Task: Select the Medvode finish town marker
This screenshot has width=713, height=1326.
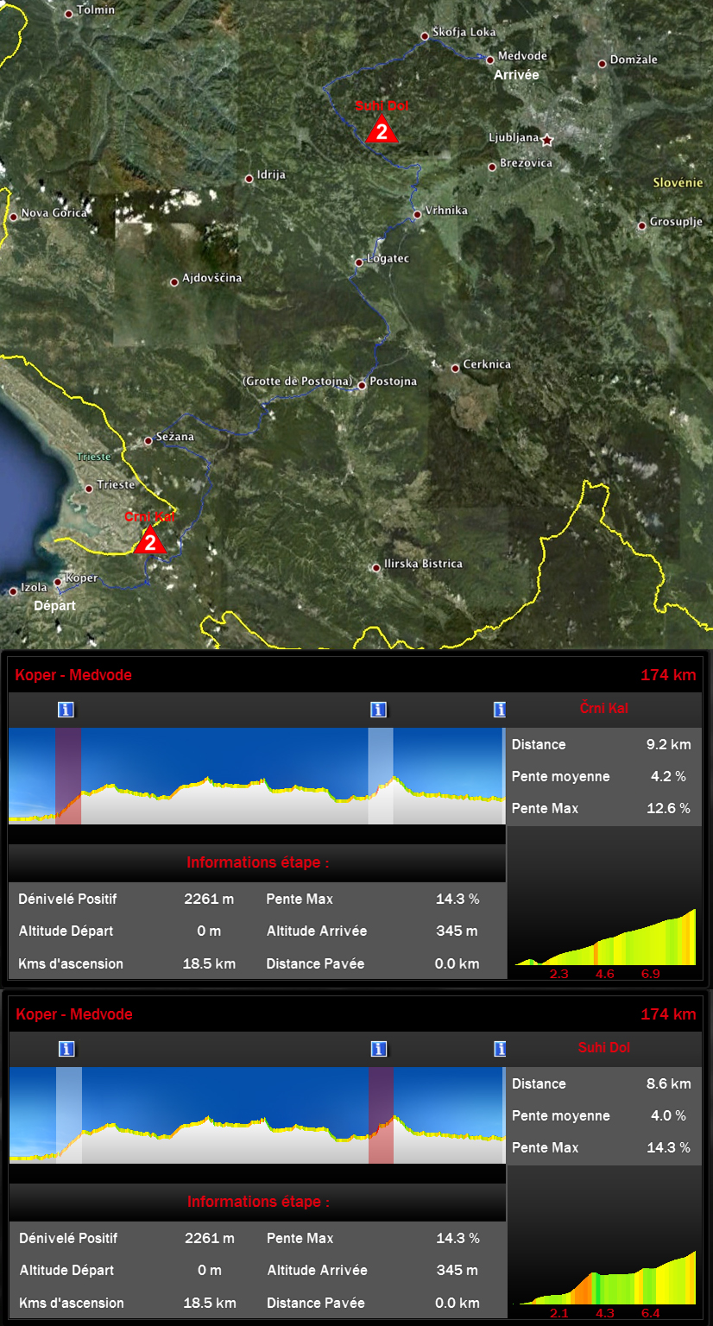Action: (x=489, y=60)
